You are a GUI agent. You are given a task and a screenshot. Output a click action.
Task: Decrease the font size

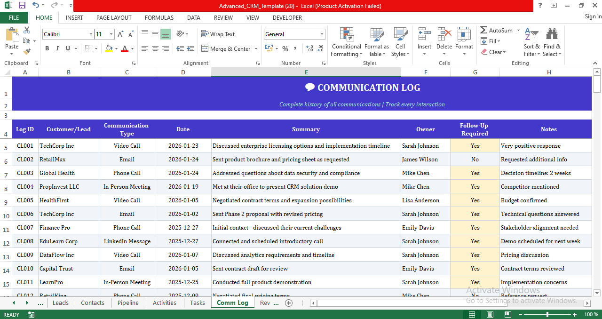click(130, 34)
